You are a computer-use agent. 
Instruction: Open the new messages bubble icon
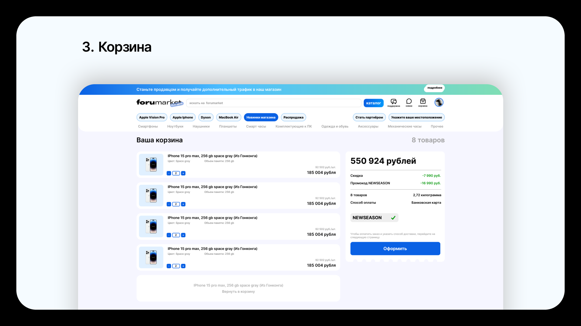click(x=409, y=102)
